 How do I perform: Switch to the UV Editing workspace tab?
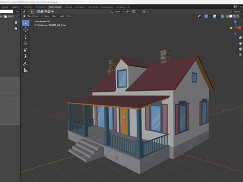point(40,7)
